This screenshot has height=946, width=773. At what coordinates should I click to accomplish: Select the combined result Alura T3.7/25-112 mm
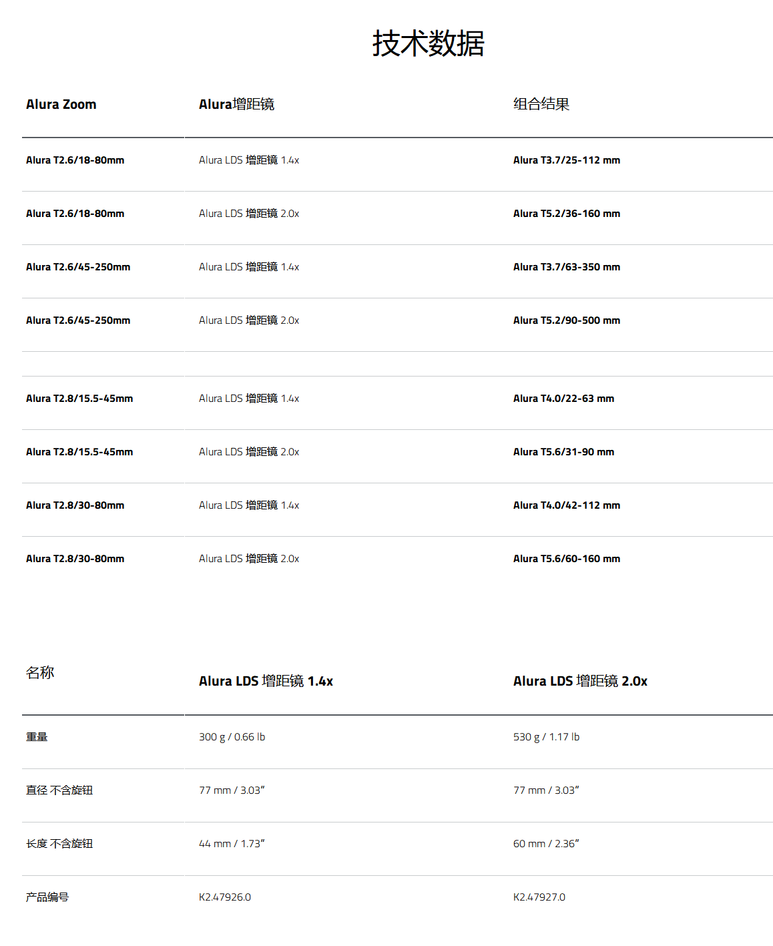pyautogui.click(x=567, y=160)
